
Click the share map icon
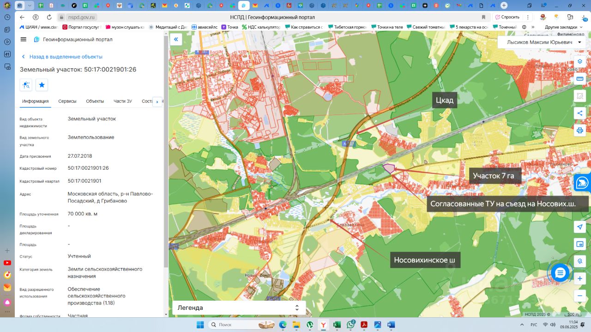click(x=580, y=113)
